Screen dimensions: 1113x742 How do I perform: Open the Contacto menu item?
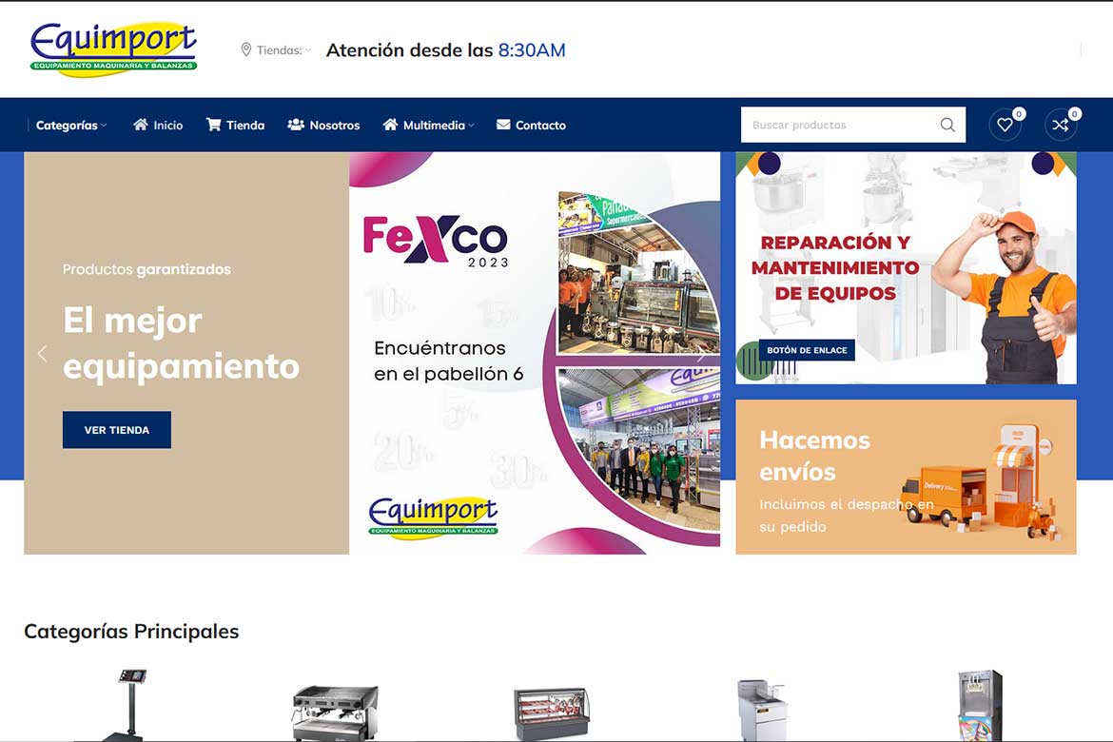[x=541, y=125]
